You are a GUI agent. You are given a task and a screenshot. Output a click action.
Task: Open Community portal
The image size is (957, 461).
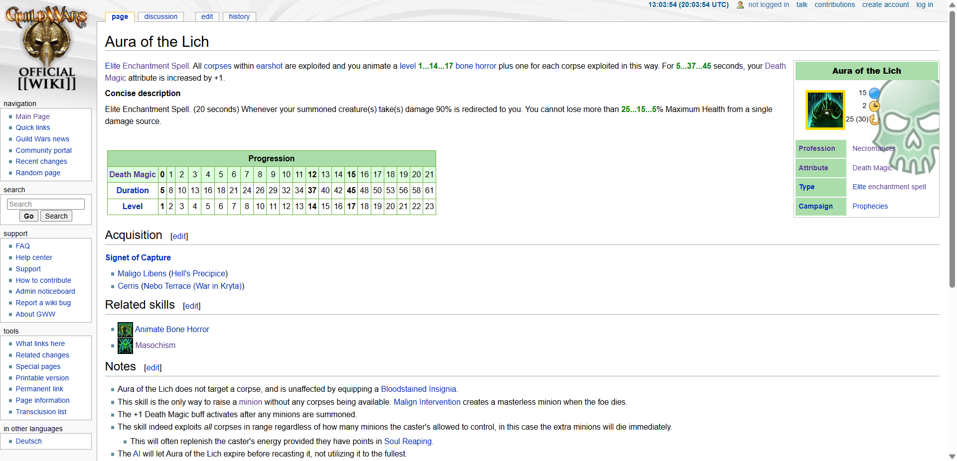43,150
